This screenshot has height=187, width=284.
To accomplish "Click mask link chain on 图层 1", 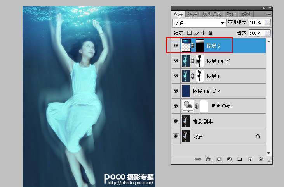I will click(x=193, y=76).
